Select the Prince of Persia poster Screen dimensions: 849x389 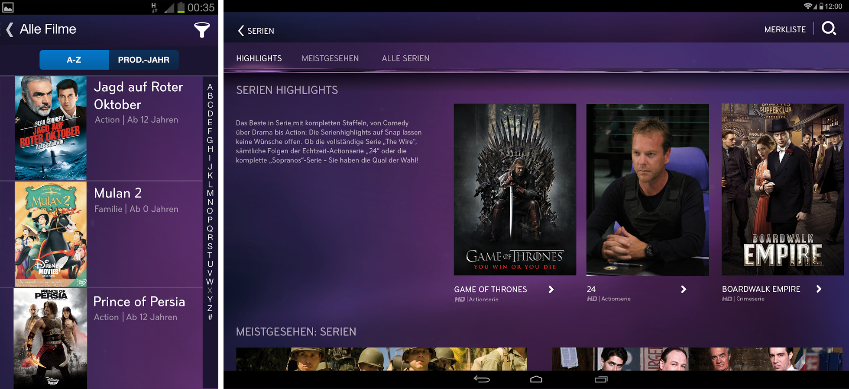coord(50,338)
